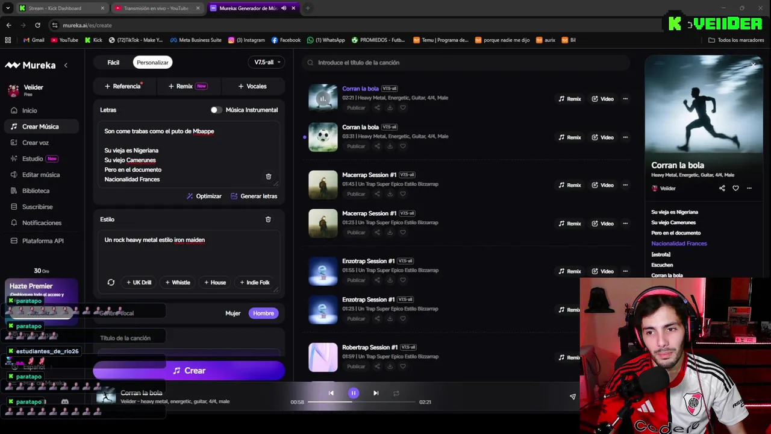771x434 pixels.
Task: Remix the Robertrap Session #1 song
Action: coord(570,357)
